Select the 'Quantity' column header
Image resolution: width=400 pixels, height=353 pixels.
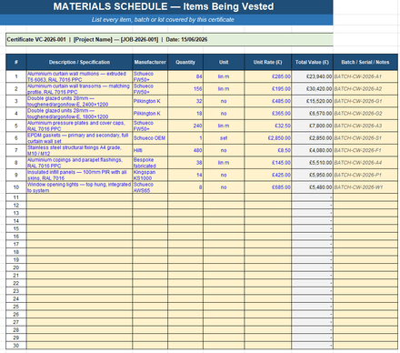point(185,62)
